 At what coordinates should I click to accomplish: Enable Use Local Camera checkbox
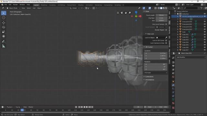(166, 24)
